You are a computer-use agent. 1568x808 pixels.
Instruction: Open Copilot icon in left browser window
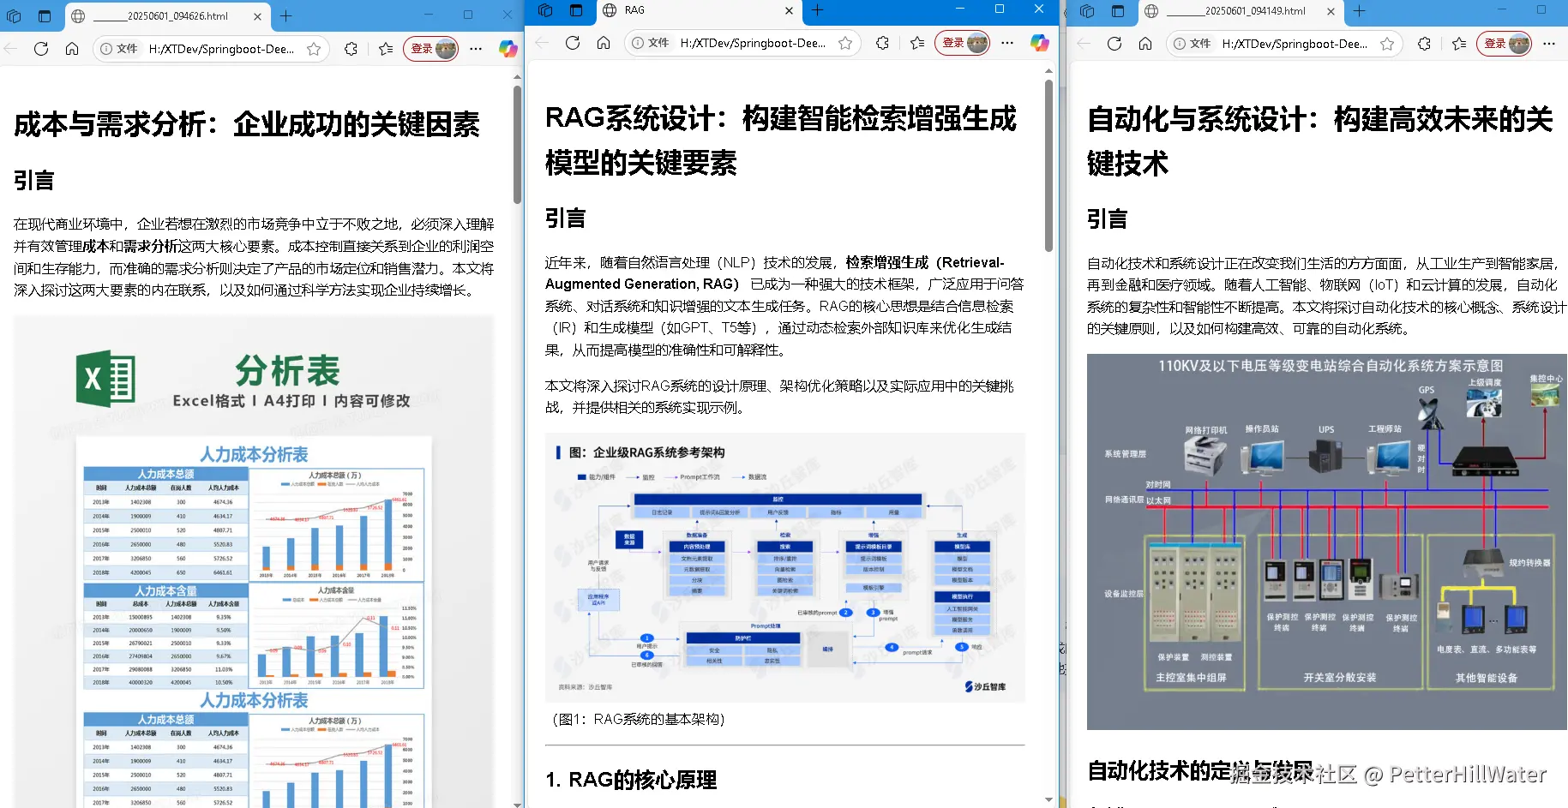(x=508, y=49)
